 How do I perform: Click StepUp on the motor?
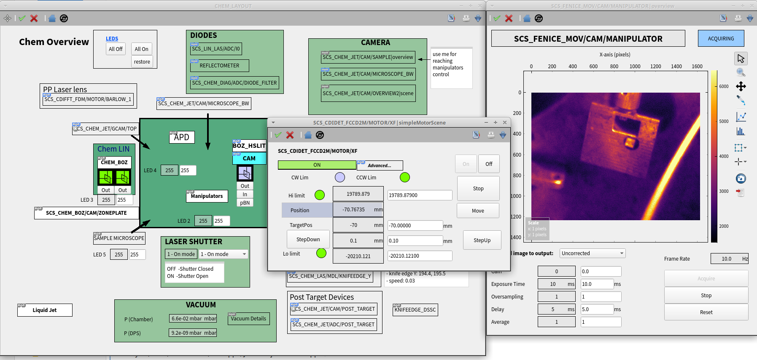[482, 240]
